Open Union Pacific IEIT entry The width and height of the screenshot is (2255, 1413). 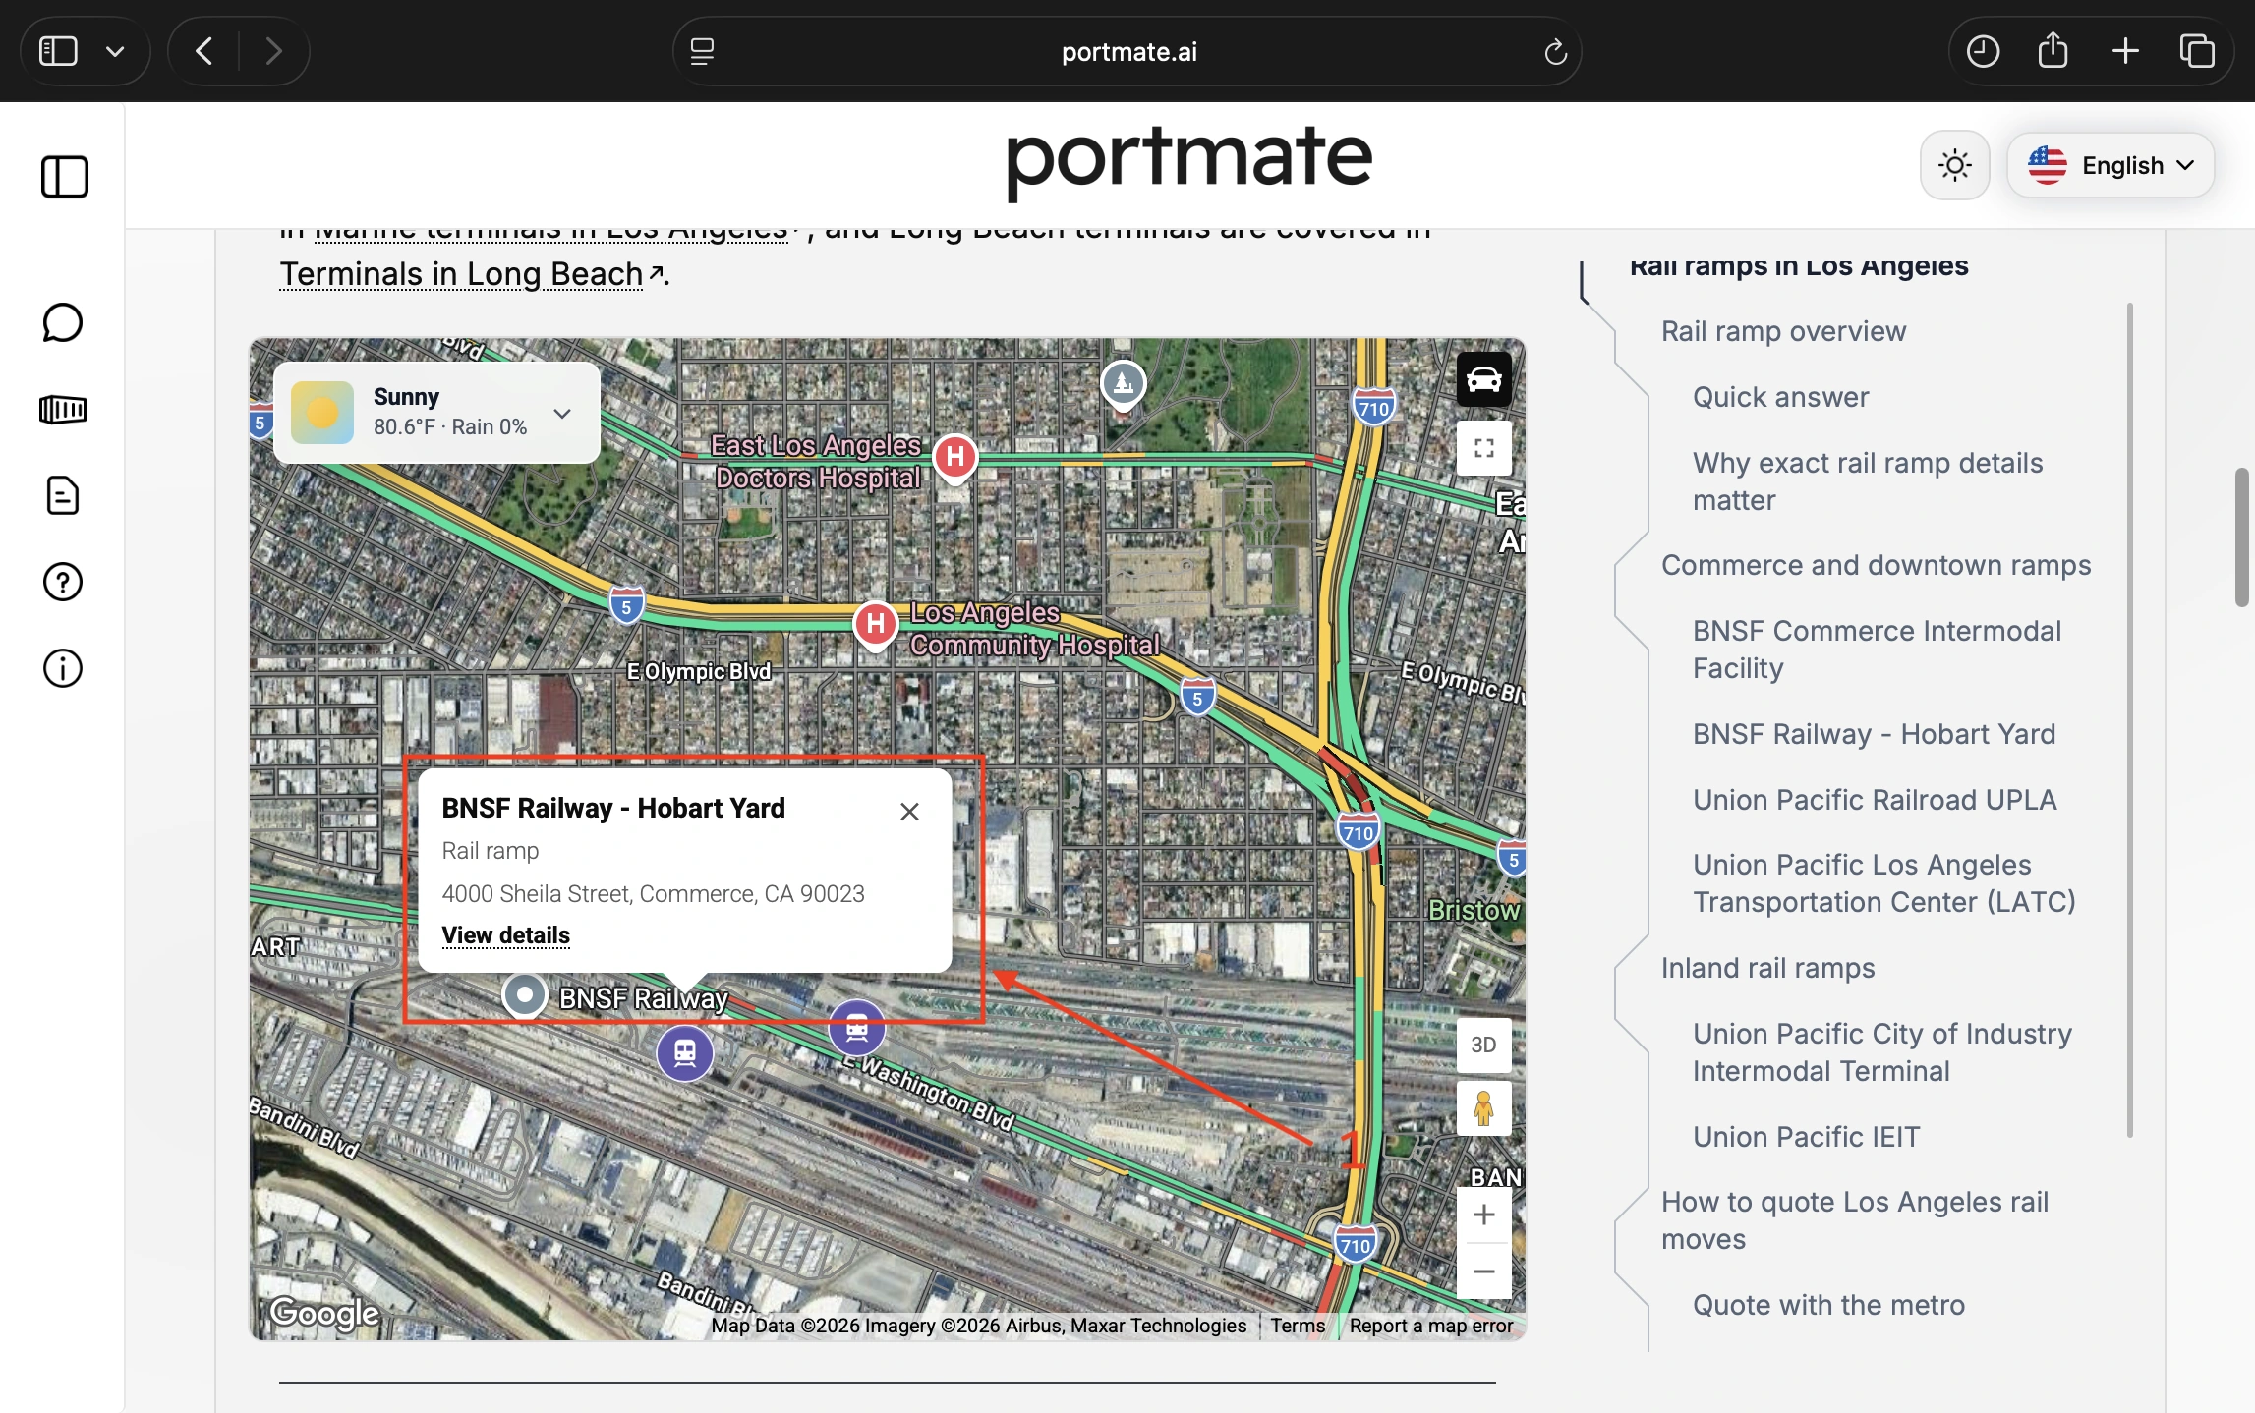[1806, 1137]
